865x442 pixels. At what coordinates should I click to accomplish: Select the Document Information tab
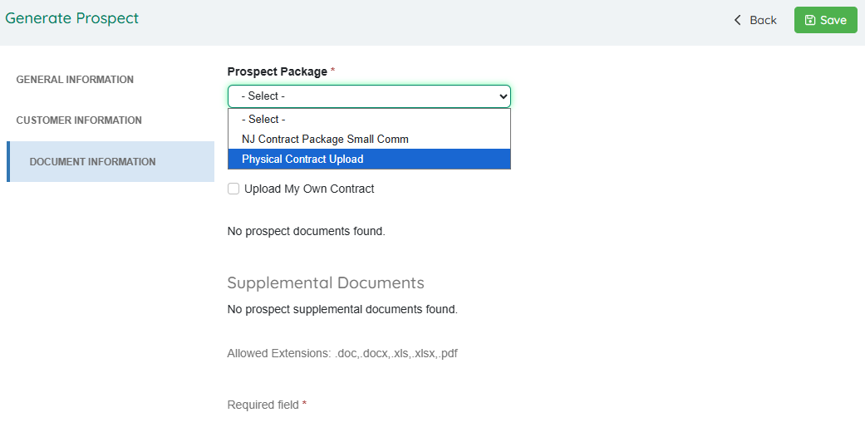pos(92,162)
